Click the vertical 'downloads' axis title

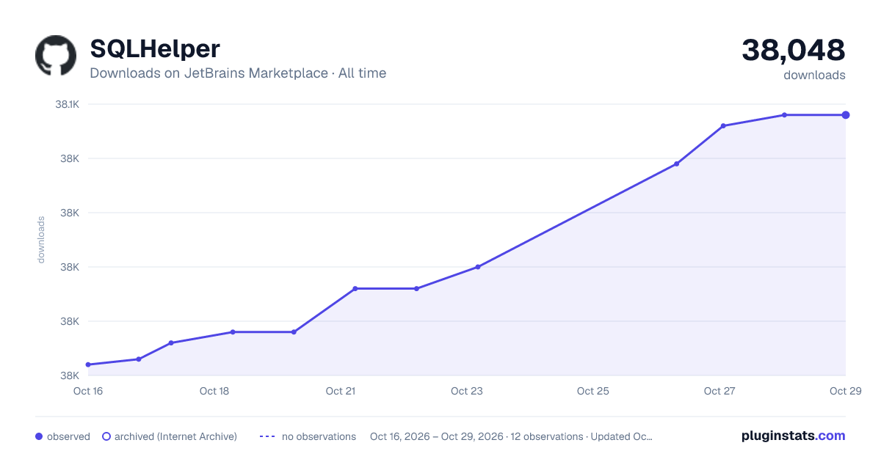[x=41, y=240]
